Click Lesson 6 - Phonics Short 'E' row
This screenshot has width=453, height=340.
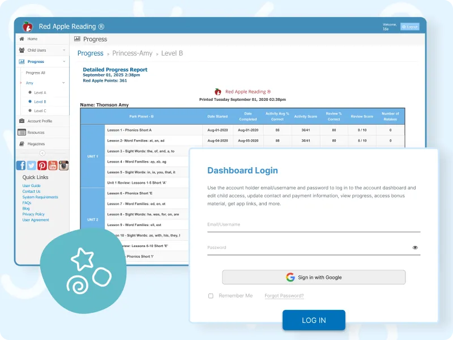[147, 193]
